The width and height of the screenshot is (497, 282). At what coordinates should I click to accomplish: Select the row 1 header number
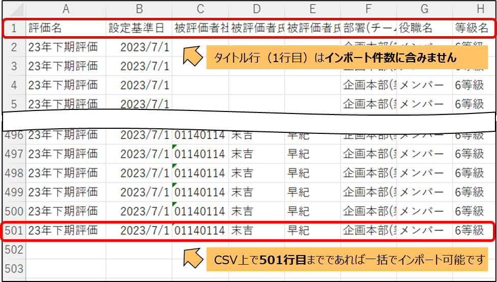14,28
